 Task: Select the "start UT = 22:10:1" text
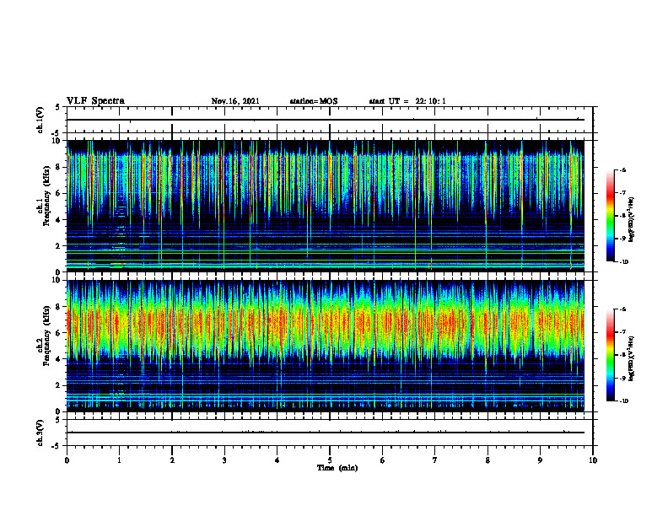click(x=407, y=101)
